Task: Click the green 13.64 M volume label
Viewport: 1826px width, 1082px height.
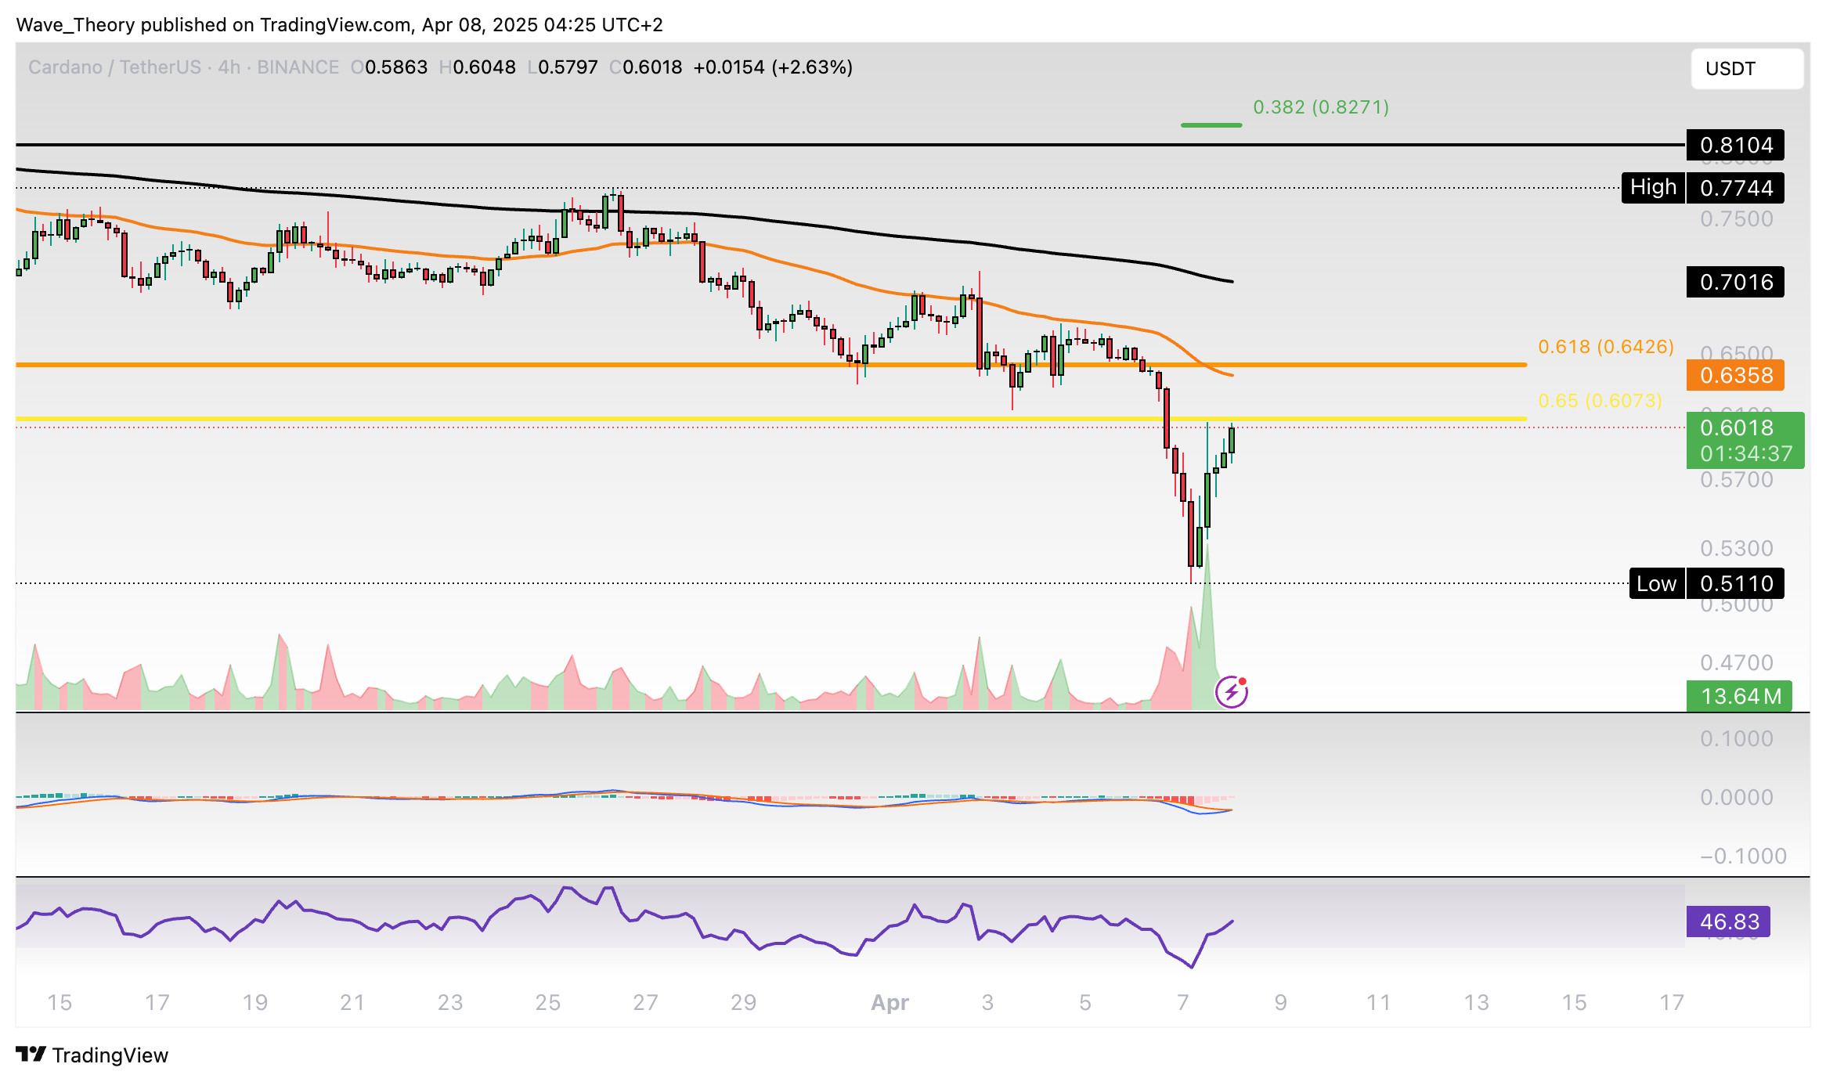Action: click(x=1738, y=696)
